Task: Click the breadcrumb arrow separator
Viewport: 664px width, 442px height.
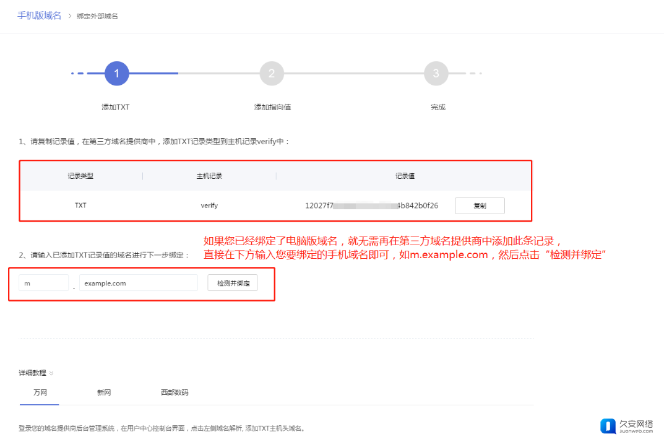Action: (69, 16)
